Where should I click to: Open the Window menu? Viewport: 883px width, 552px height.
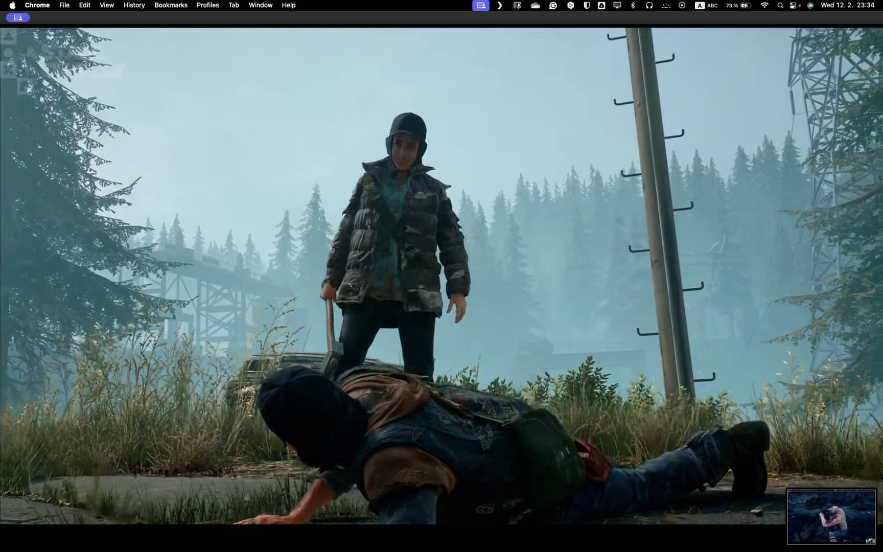coord(261,5)
